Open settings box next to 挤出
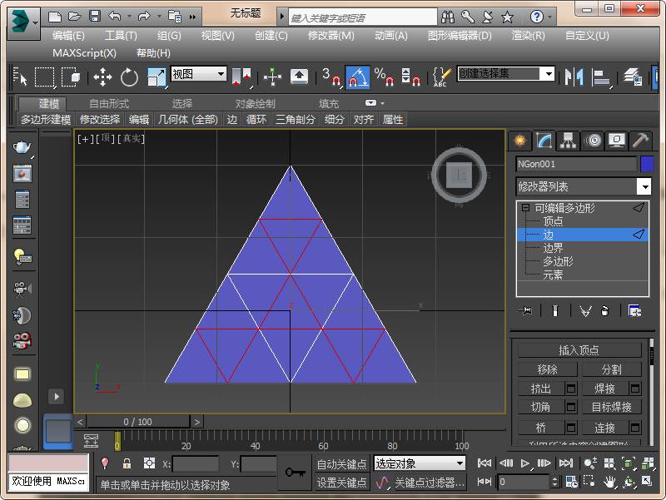This screenshot has width=666, height=500. tap(571, 389)
